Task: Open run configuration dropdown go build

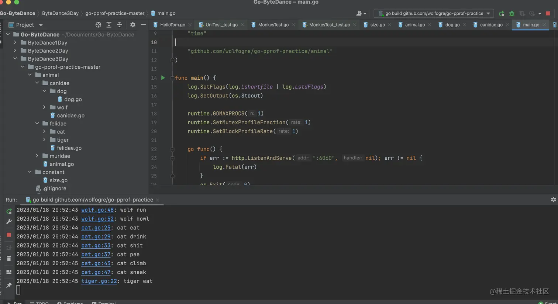Action: tap(434, 14)
